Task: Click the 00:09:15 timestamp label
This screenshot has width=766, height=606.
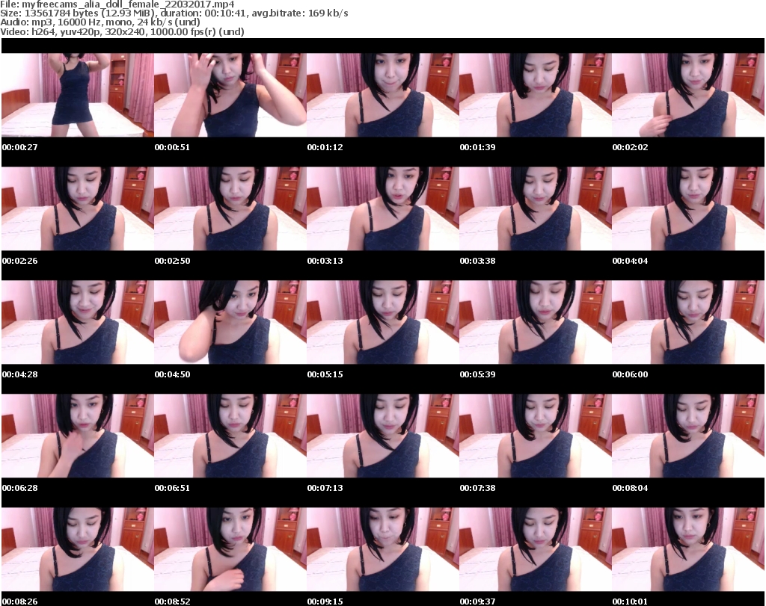Action: coord(325,602)
